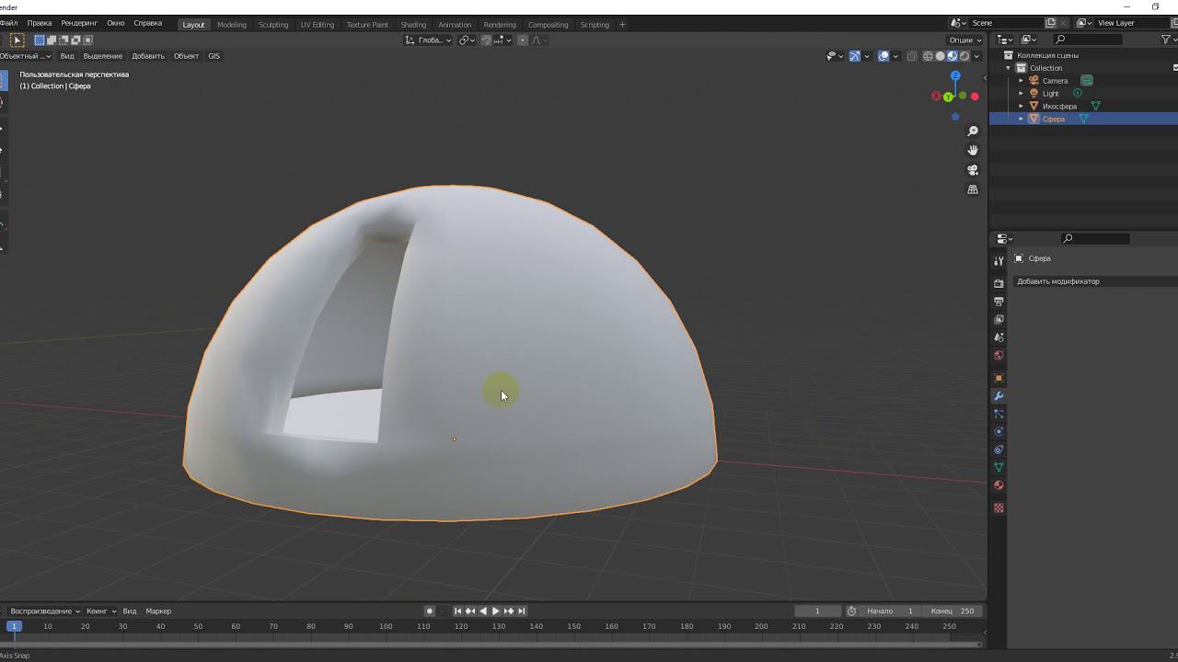The width and height of the screenshot is (1178, 662).
Task: Switch to the Sculpting workspace tab
Action: 273,25
